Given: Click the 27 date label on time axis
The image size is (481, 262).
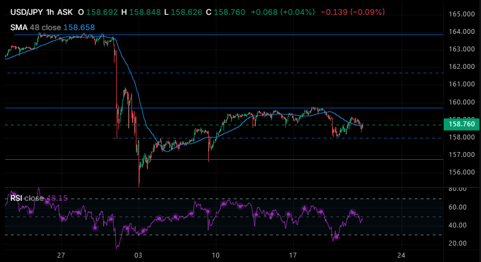Looking at the screenshot, I should point(61,255).
